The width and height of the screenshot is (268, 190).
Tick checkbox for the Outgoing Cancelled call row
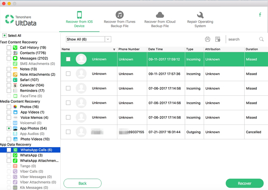click(x=68, y=132)
